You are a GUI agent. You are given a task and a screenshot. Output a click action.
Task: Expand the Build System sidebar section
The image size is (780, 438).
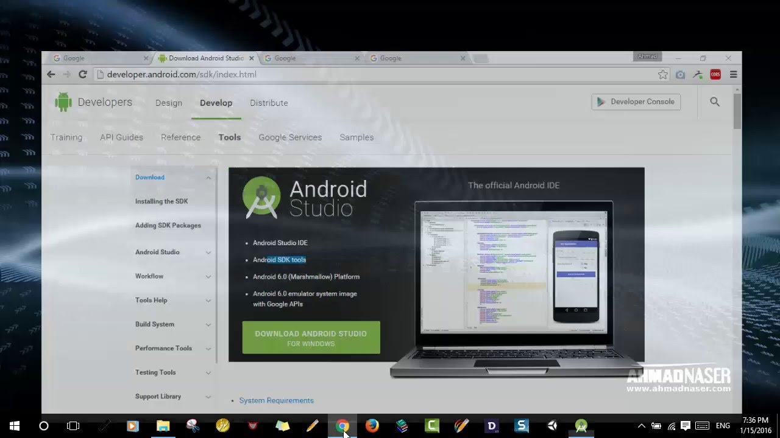click(208, 325)
